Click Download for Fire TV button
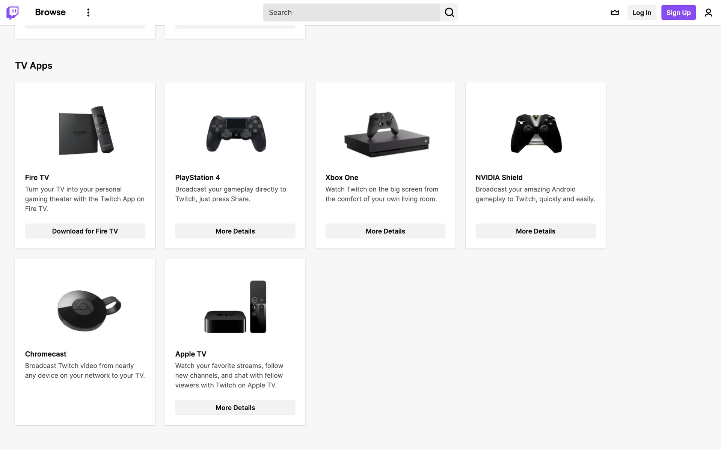The height and width of the screenshot is (450, 721). pos(85,231)
